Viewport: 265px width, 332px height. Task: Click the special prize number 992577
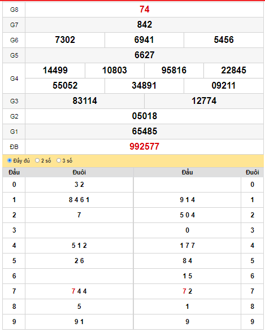point(144,147)
